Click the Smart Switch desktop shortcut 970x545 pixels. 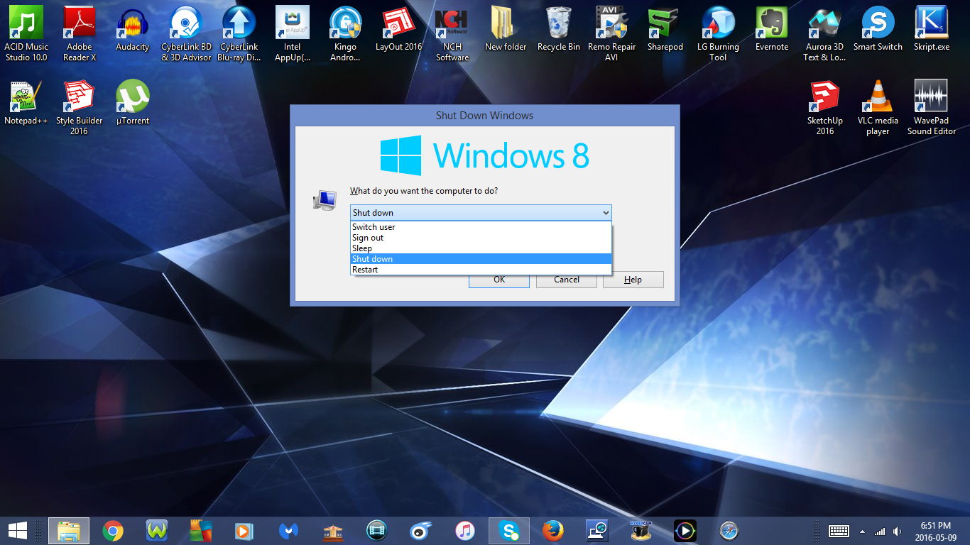878,28
